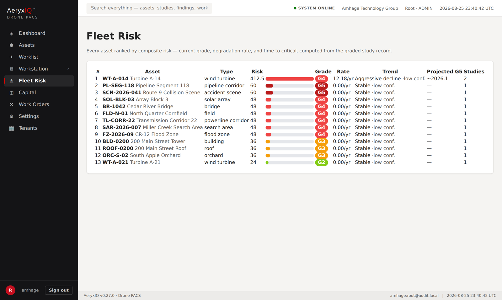Click the Workstation monitor icon
The width and height of the screenshot is (502, 300).
click(x=12, y=69)
